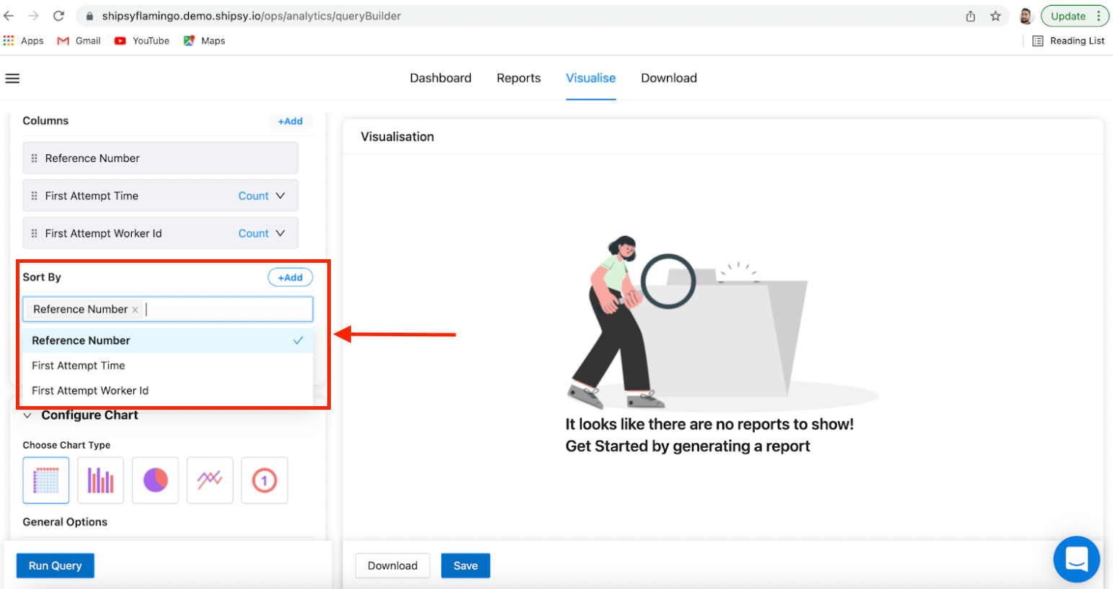Viewport: 1113px width, 589px height.
Task: Remove the Reference Number sort tag
Action: (135, 310)
